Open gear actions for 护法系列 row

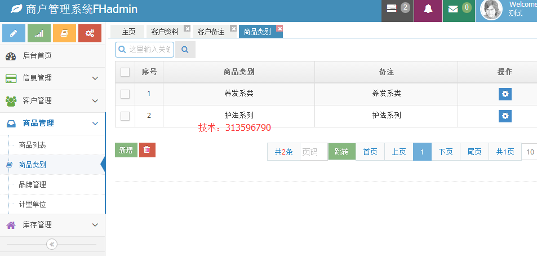coord(505,116)
